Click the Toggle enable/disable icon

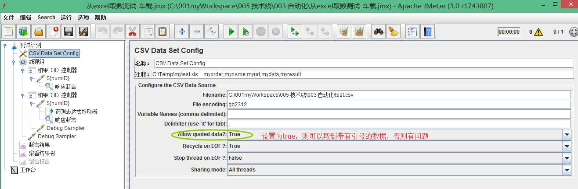point(212,31)
